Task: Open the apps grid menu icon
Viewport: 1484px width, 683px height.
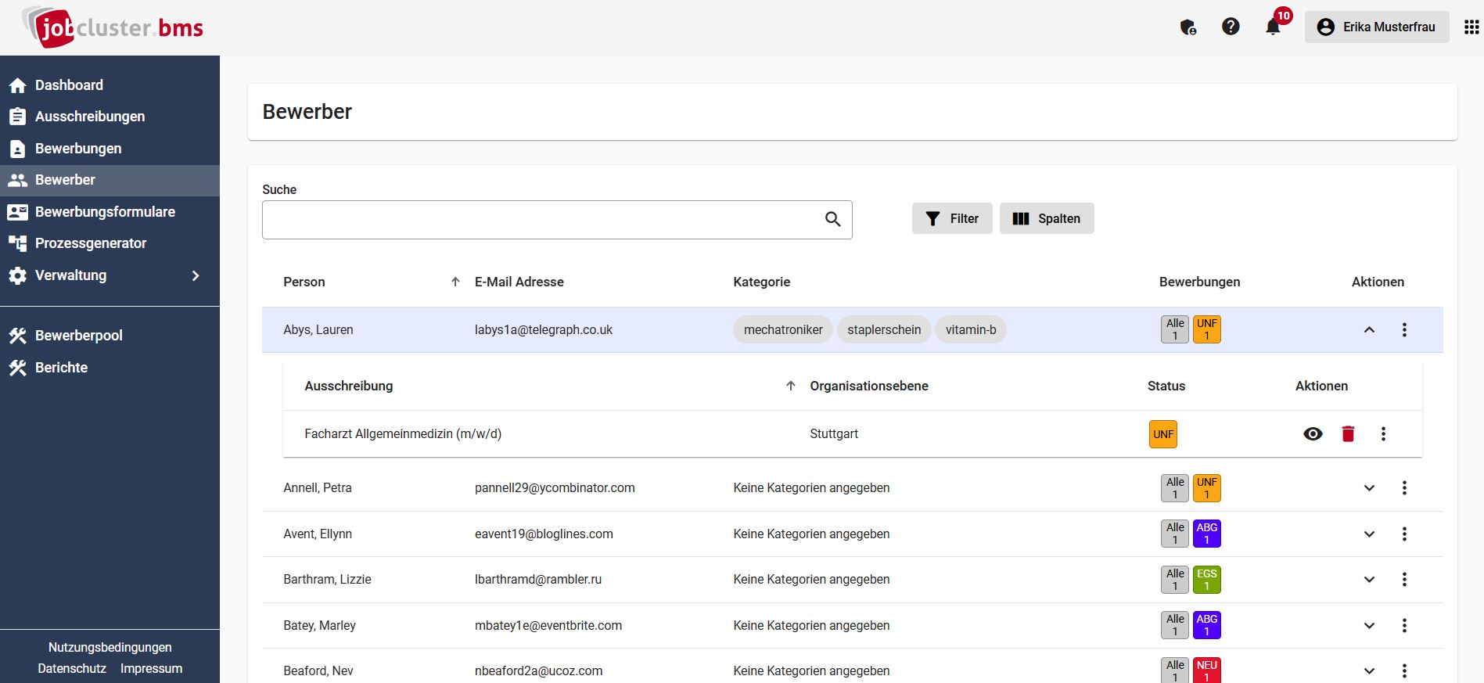Action: 1471,27
